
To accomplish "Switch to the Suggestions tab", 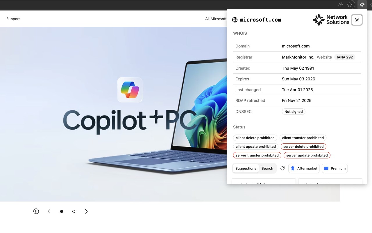I will pos(246,168).
